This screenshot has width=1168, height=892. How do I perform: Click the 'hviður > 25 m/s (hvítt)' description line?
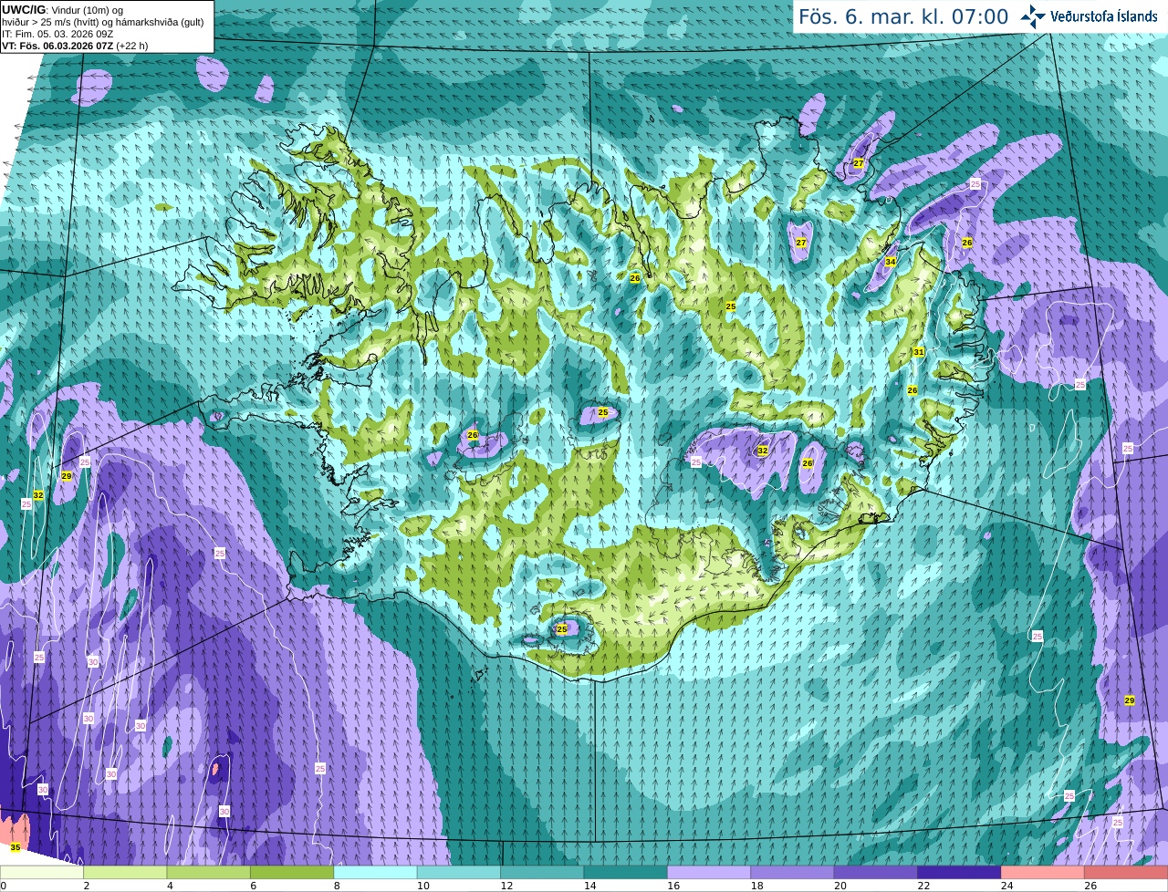point(103,22)
